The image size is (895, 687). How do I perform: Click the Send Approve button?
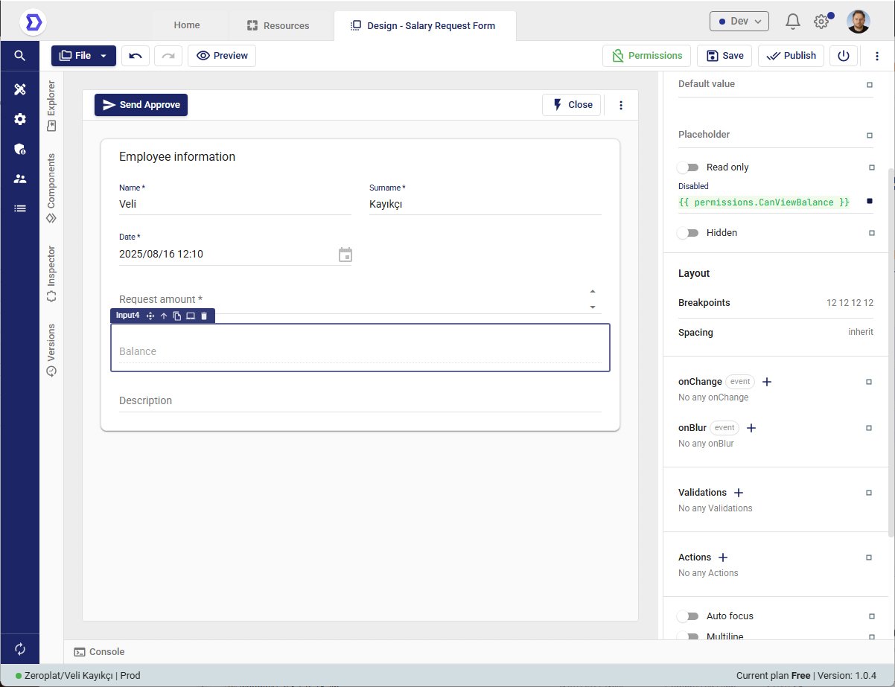tap(141, 105)
